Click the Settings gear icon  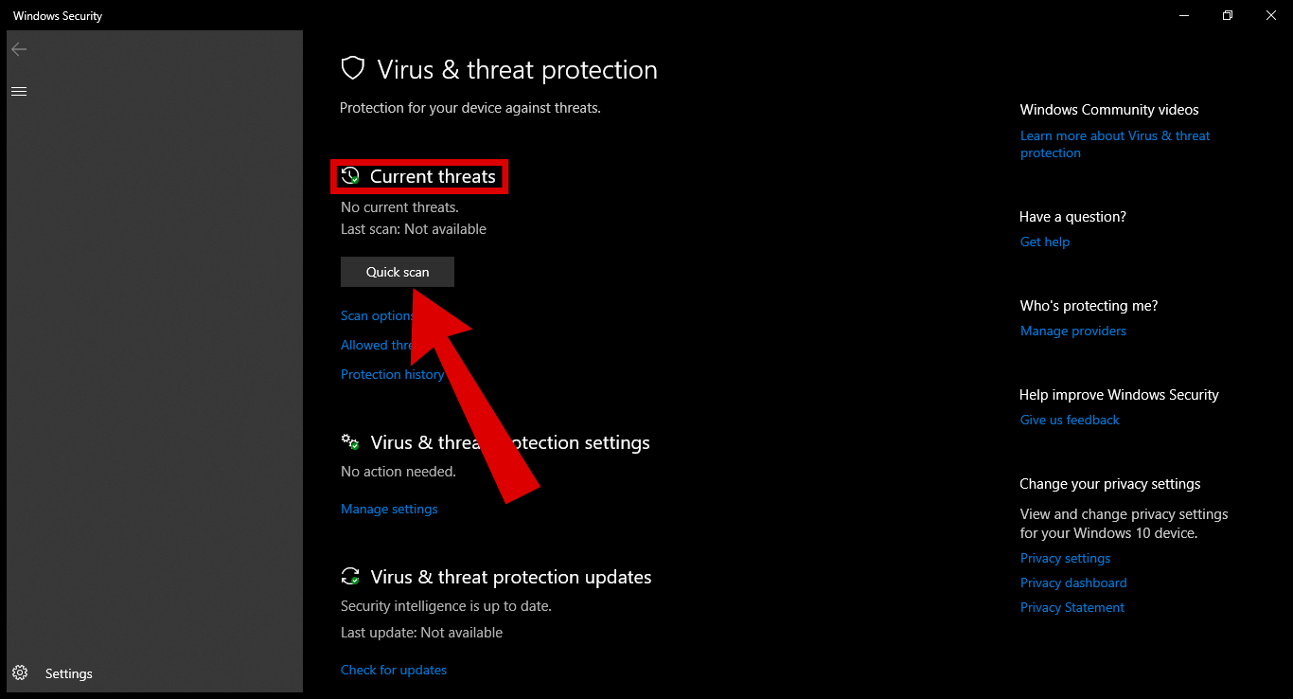(x=20, y=673)
